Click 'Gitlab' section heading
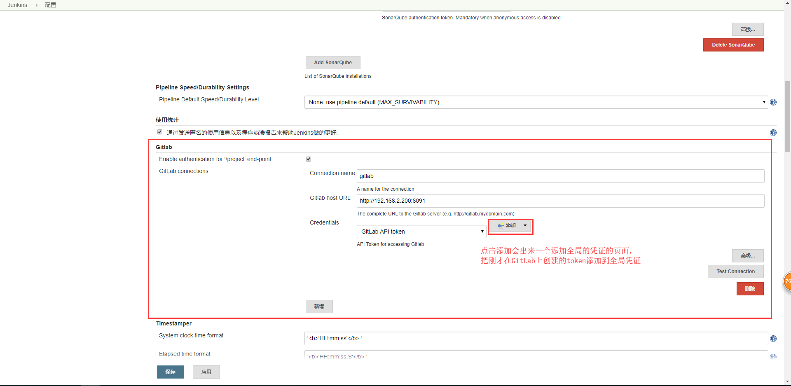791x386 pixels. tap(164, 147)
